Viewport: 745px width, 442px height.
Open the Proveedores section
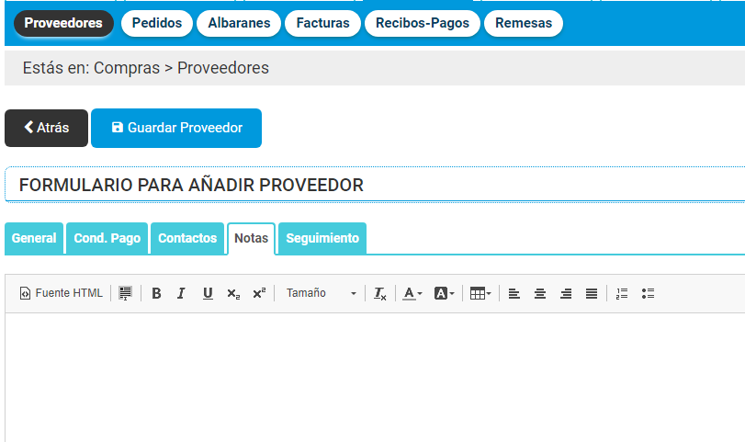(63, 23)
